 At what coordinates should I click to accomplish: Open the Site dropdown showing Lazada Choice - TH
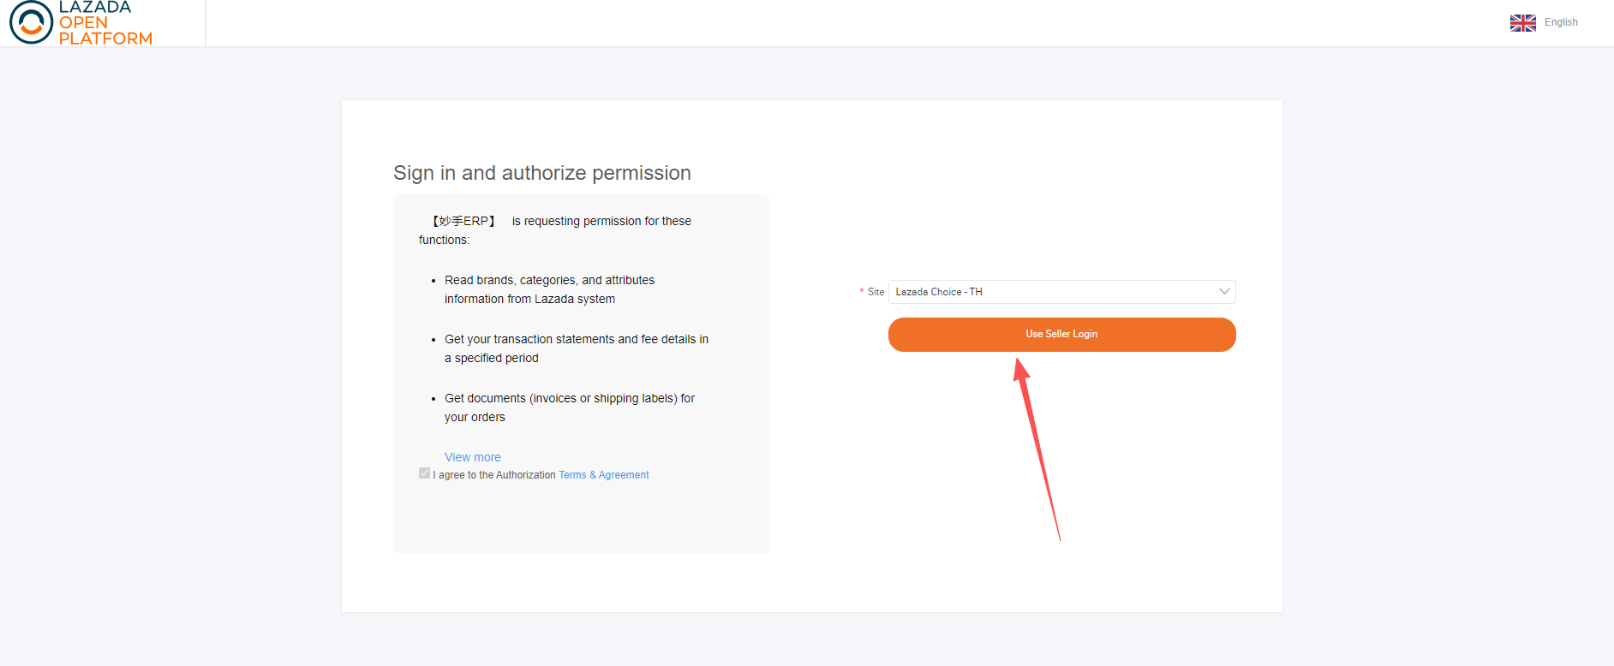tap(1052, 292)
